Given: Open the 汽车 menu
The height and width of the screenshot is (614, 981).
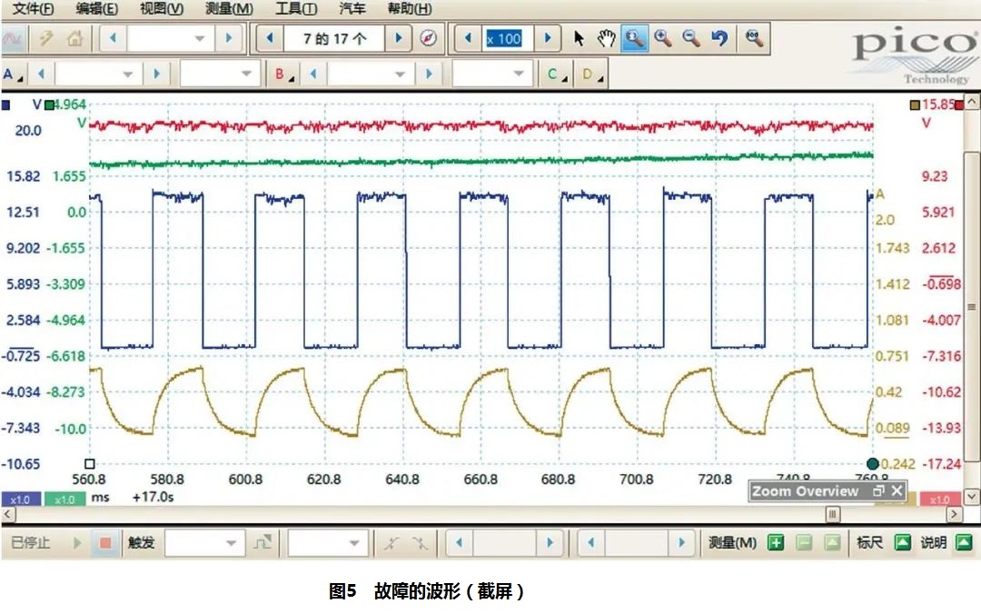Looking at the screenshot, I should (x=352, y=9).
